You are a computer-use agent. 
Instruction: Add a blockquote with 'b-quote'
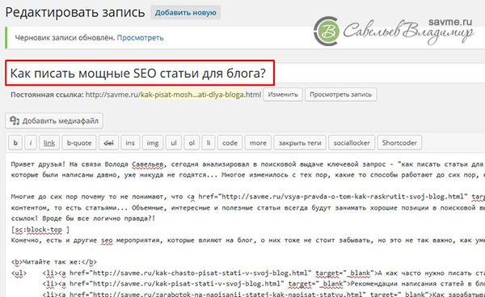(x=79, y=142)
